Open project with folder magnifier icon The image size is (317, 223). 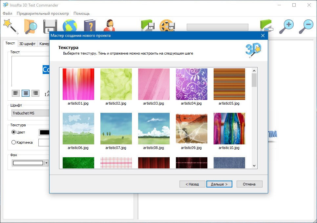point(31,26)
